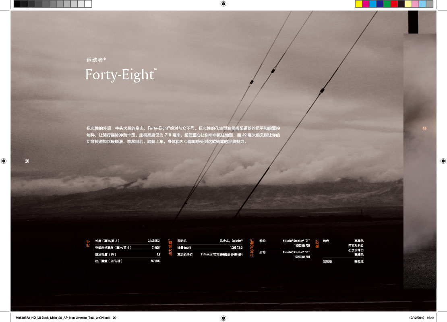This screenshot has height=322, width=447.
Task: Click the 纯色 row label
Action: pos(326,241)
